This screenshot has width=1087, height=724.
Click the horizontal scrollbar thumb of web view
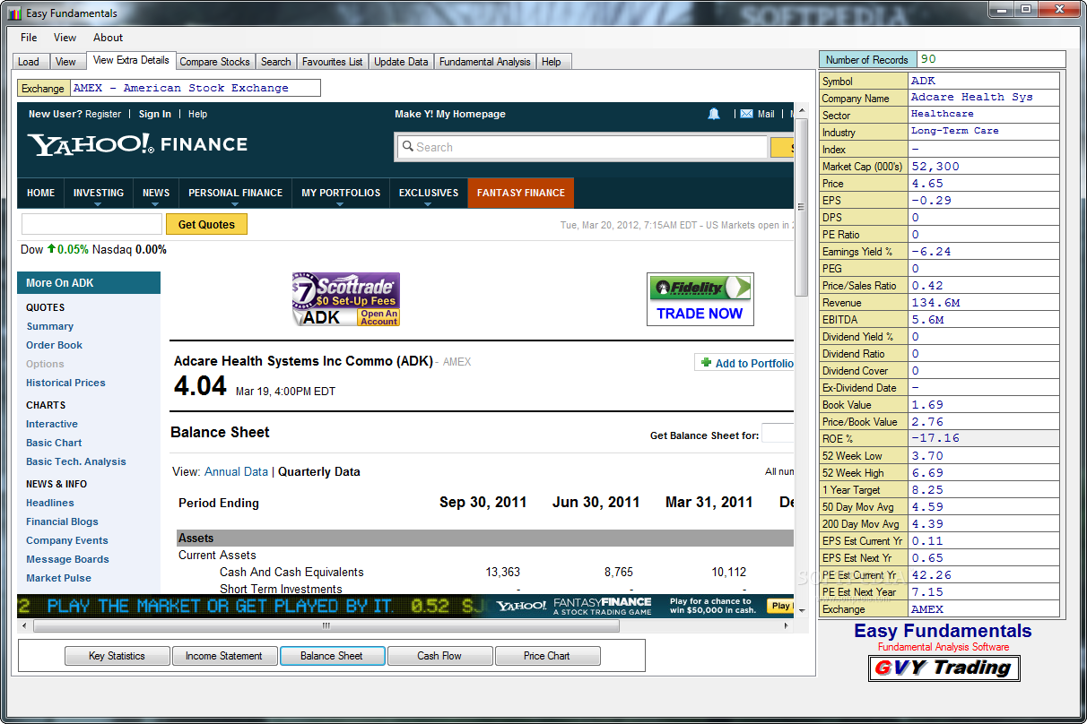326,626
